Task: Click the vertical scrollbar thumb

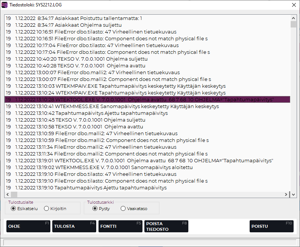Action: 294,24
